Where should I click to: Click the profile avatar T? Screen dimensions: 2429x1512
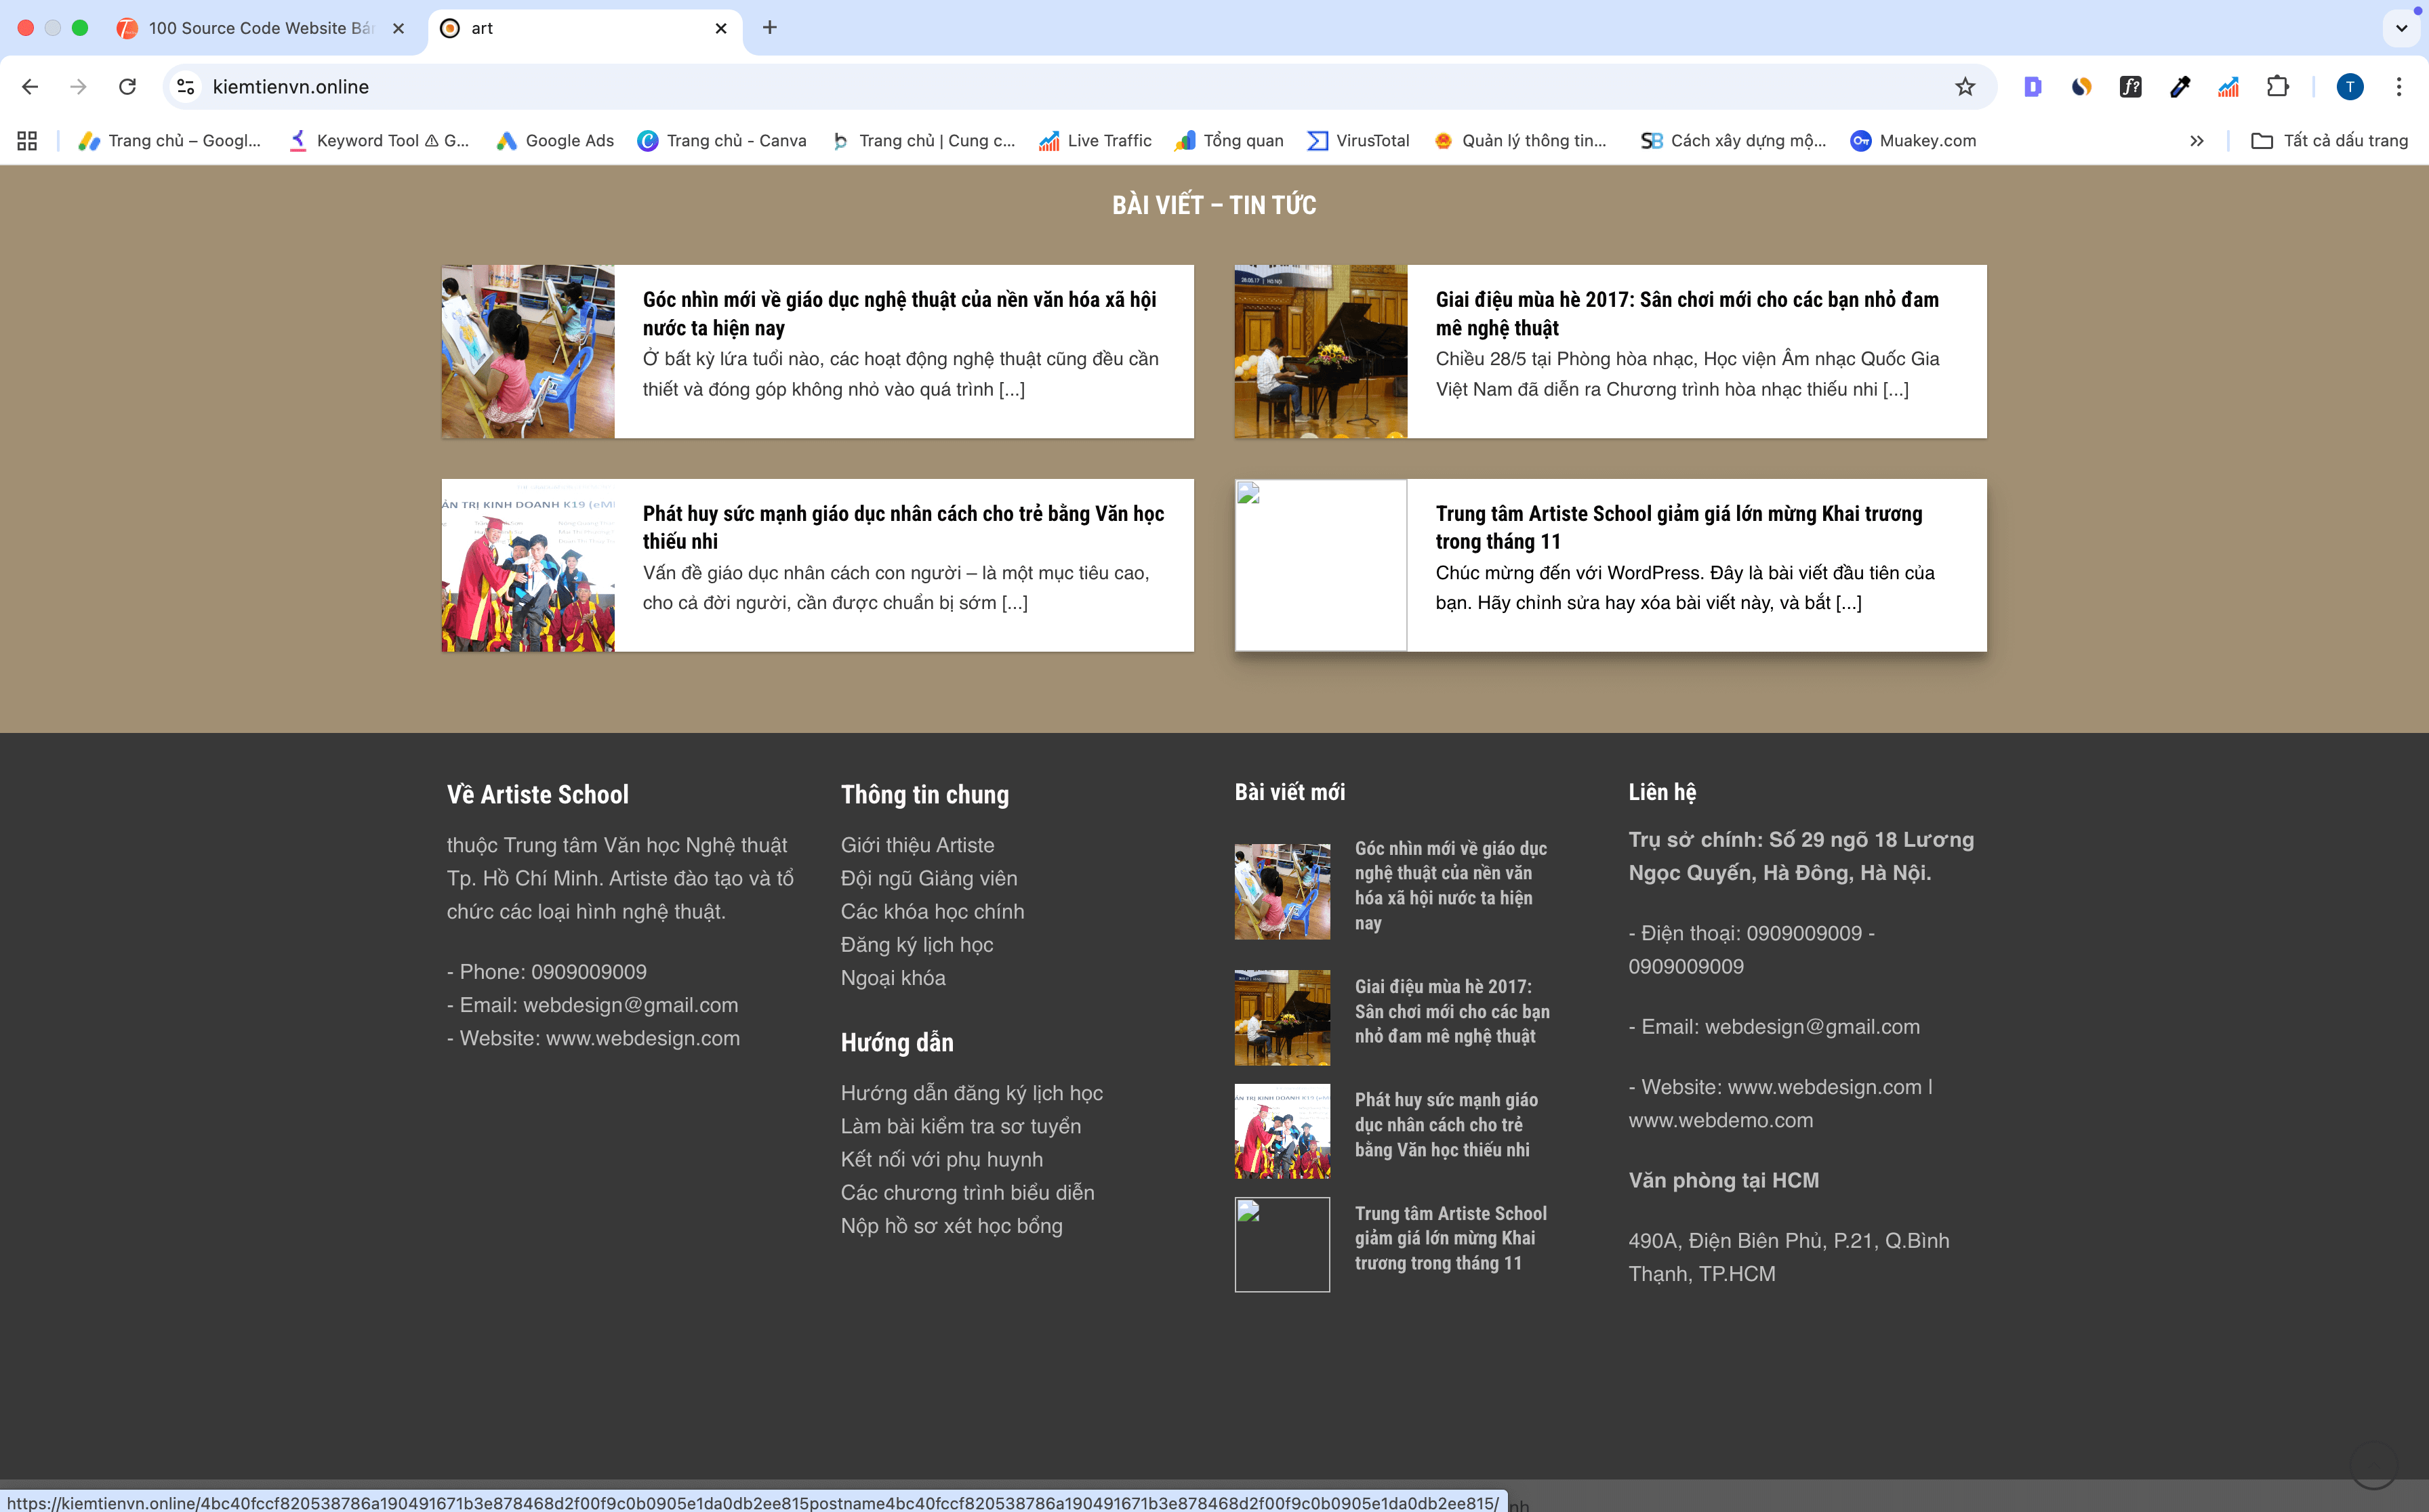2349,87
